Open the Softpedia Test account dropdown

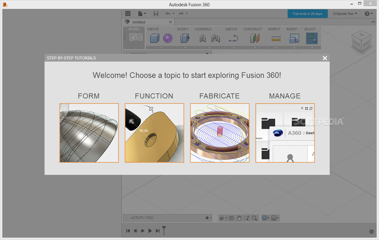pyautogui.click(x=345, y=14)
